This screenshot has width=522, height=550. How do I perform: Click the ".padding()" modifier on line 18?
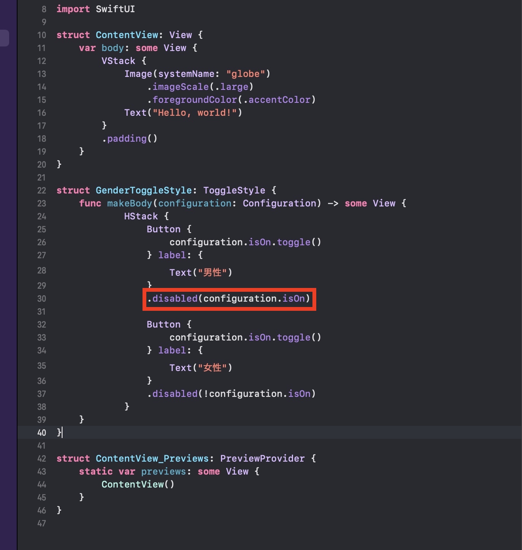tap(130, 139)
